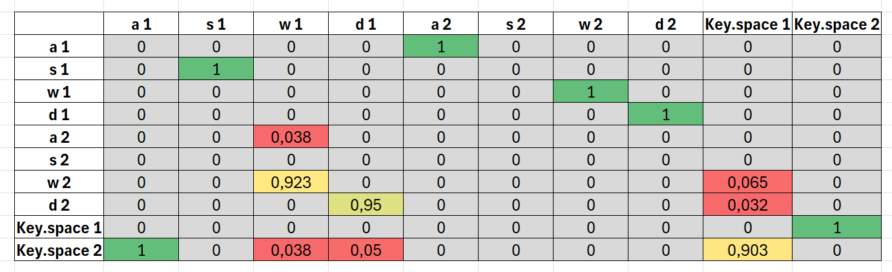
Task: Click the green 1 in row a 1
Action: 441,47
